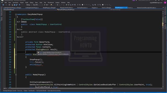167x93 pixels.
Task: Open the Edit menu
Action: (x=6, y=3)
